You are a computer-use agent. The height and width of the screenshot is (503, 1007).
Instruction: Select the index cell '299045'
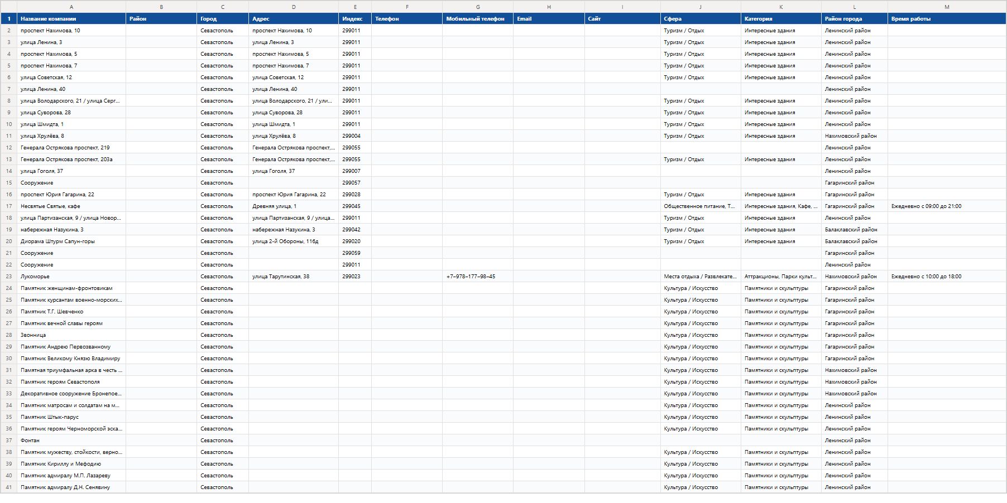[355, 206]
